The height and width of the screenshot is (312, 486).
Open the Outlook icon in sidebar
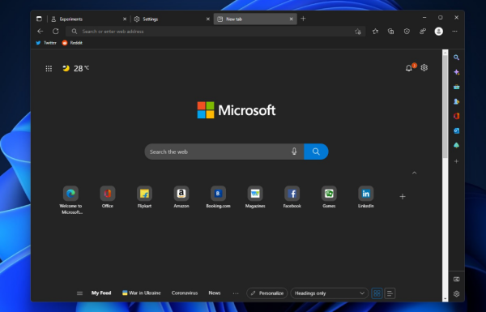(x=456, y=130)
